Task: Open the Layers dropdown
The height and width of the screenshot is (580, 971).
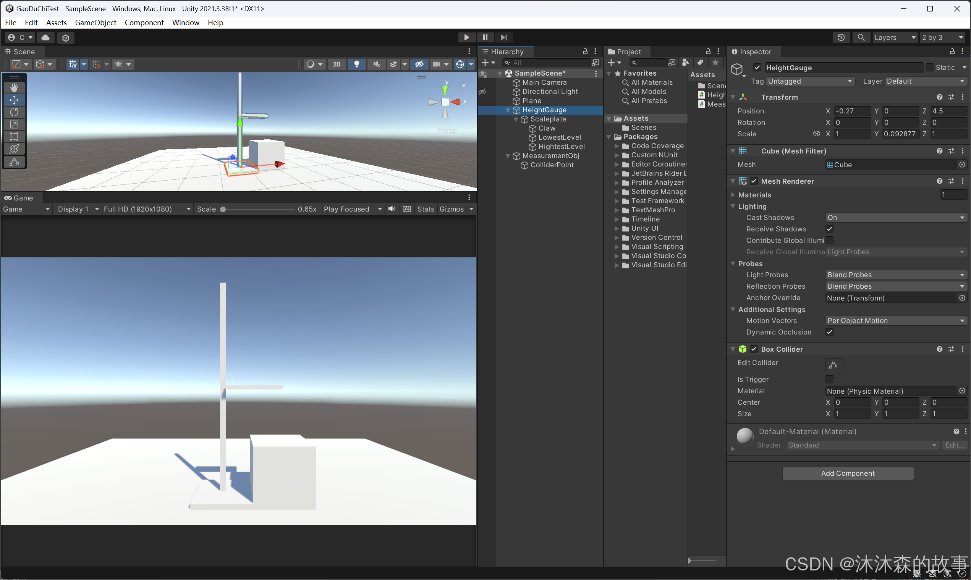Action: pyautogui.click(x=894, y=37)
